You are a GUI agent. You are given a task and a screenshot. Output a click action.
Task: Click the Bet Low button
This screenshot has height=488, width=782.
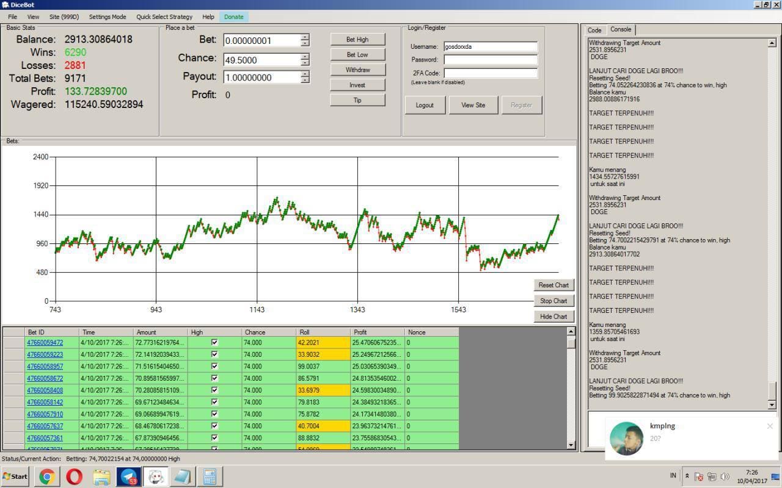pos(357,55)
